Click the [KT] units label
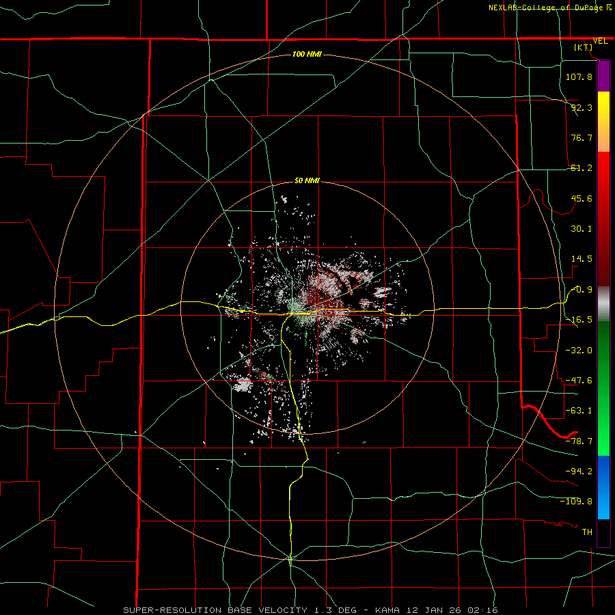The height and width of the screenshot is (615, 615). (x=584, y=47)
